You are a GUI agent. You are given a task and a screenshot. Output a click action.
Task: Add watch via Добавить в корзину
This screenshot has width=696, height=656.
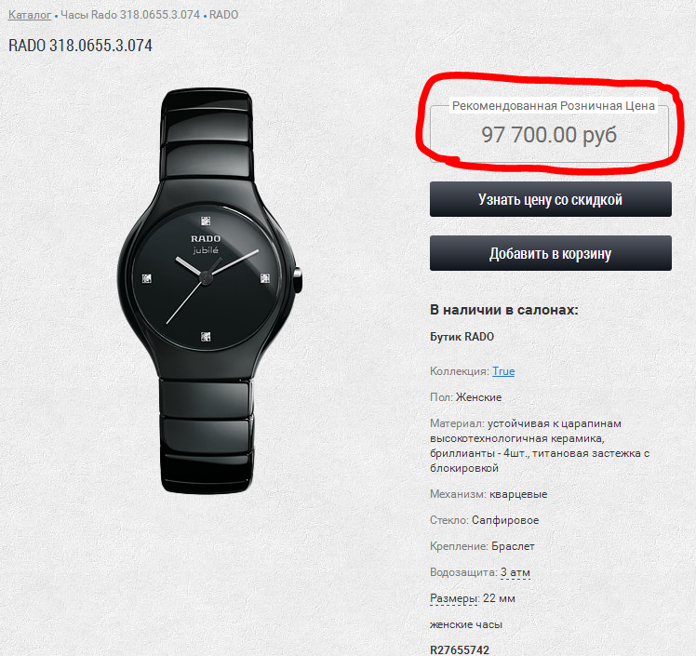(551, 253)
